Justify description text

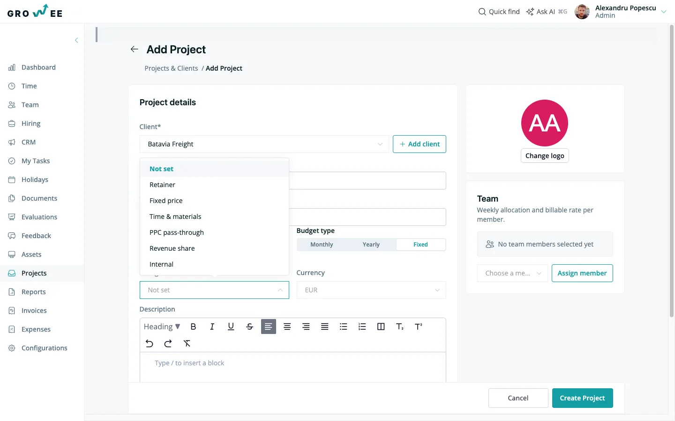(324, 327)
